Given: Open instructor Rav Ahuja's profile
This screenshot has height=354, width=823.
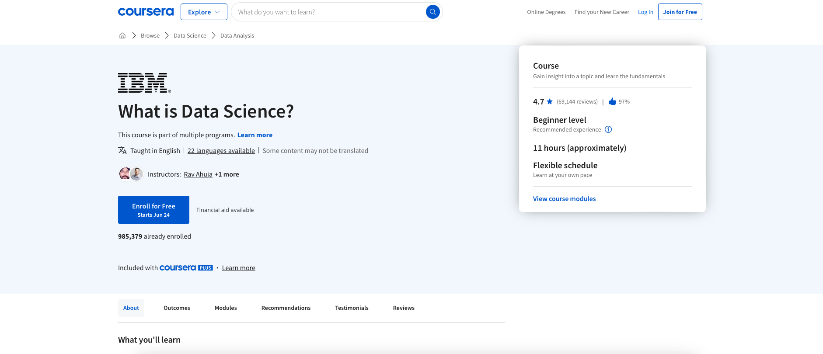Looking at the screenshot, I should pos(198,174).
